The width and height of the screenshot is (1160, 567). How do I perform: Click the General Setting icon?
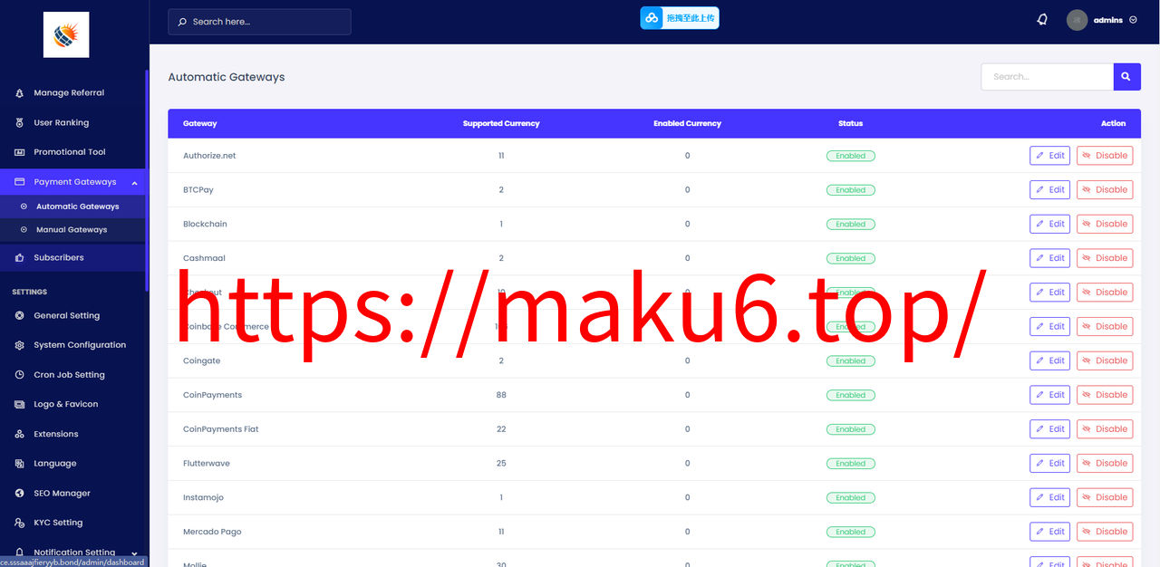point(20,316)
